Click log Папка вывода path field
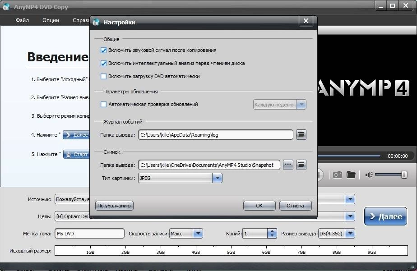Image resolution: width=417 pixels, height=271 pixels. coord(216,135)
